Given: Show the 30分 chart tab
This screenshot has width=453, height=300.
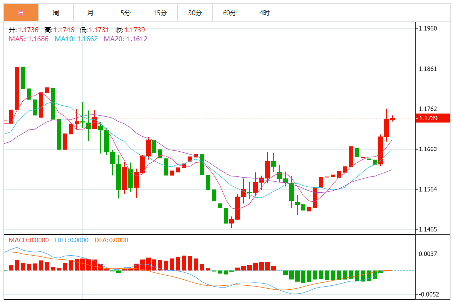Looking at the screenshot, I should 195,13.
